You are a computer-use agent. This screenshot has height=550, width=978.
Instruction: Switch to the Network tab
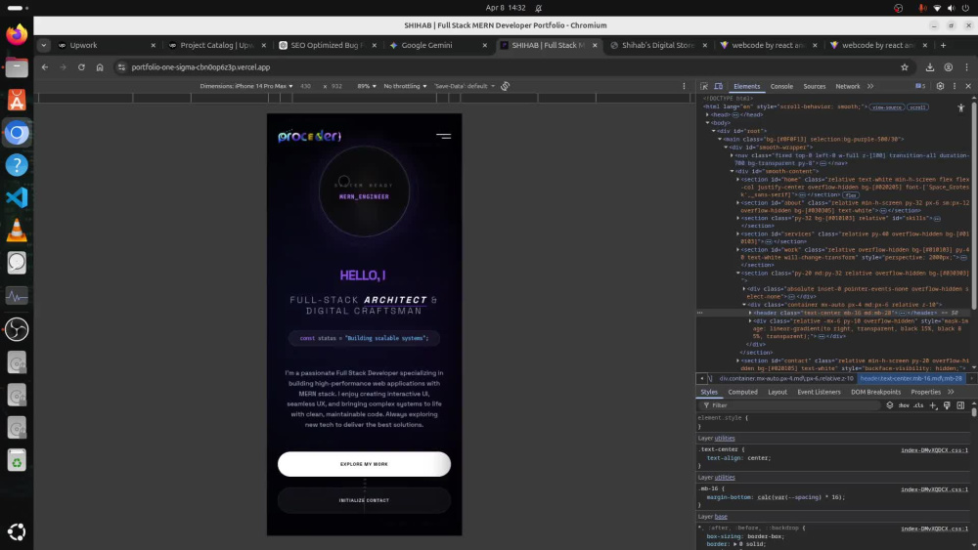[x=848, y=87]
